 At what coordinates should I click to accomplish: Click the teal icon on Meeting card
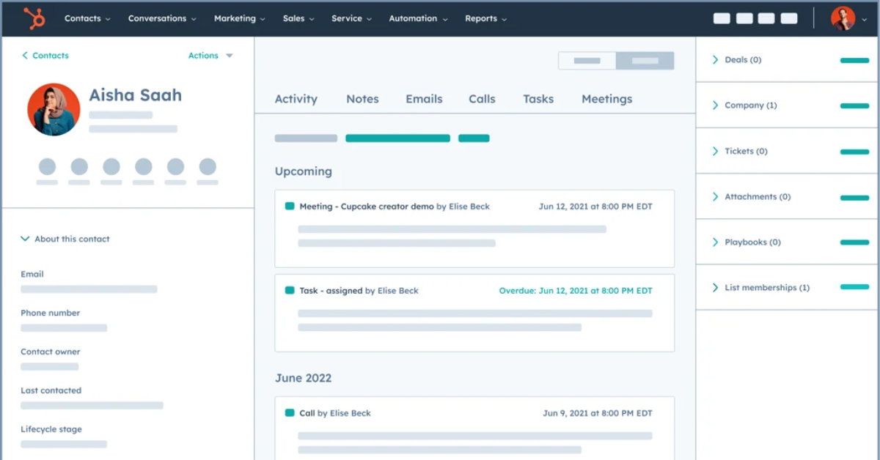click(x=290, y=207)
